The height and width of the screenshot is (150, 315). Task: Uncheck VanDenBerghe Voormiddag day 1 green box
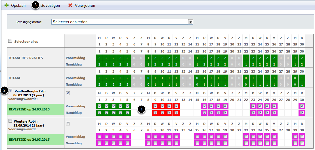[99, 106]
